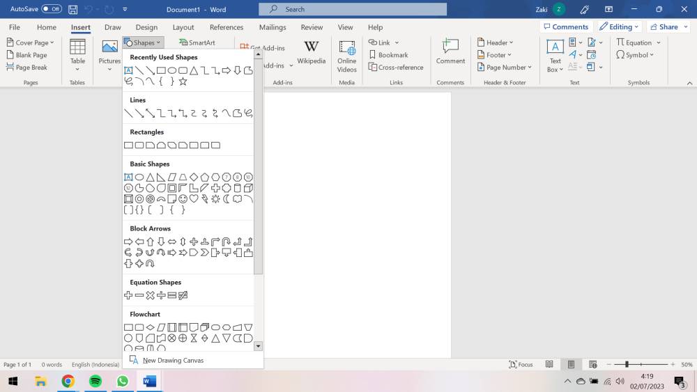
Task: Click the shapes gallery scroll down arrow
Action: tap(258, 346)
